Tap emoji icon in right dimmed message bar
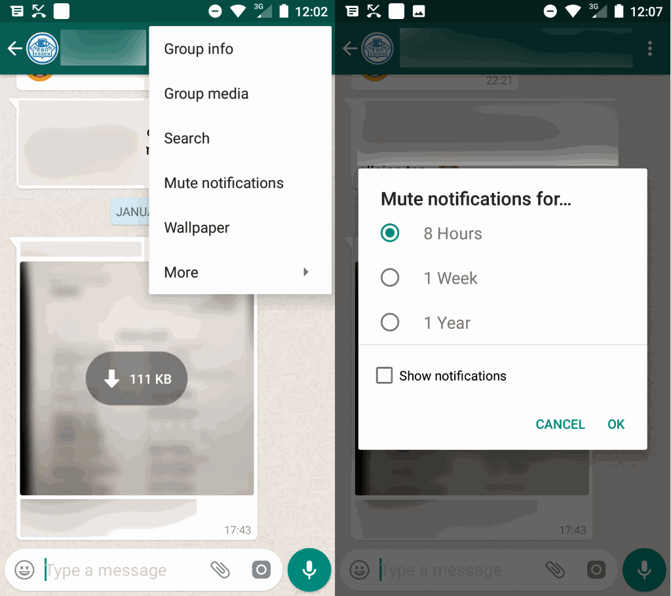Viewport: 671px width, 596px height. tap(360, 570)
